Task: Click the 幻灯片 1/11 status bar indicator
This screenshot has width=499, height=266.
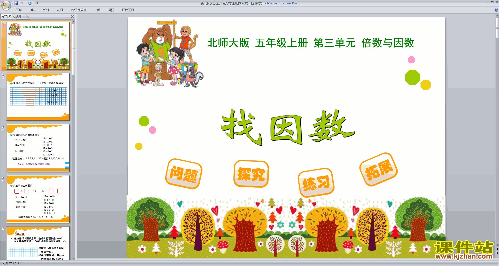Action: click(x=11, y=263)
